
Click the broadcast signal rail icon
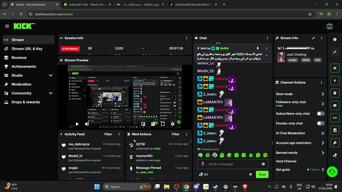(x=335, y=118)
